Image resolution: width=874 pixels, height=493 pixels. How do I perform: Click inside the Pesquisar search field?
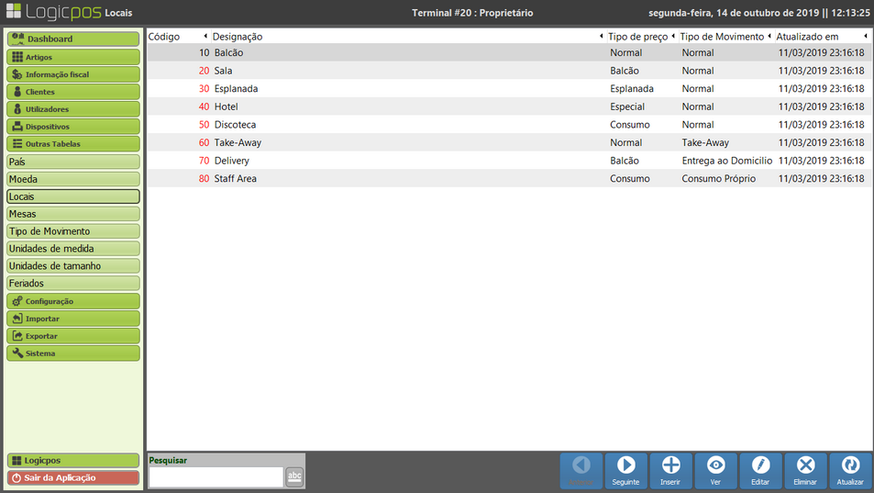tap(216, 476)
